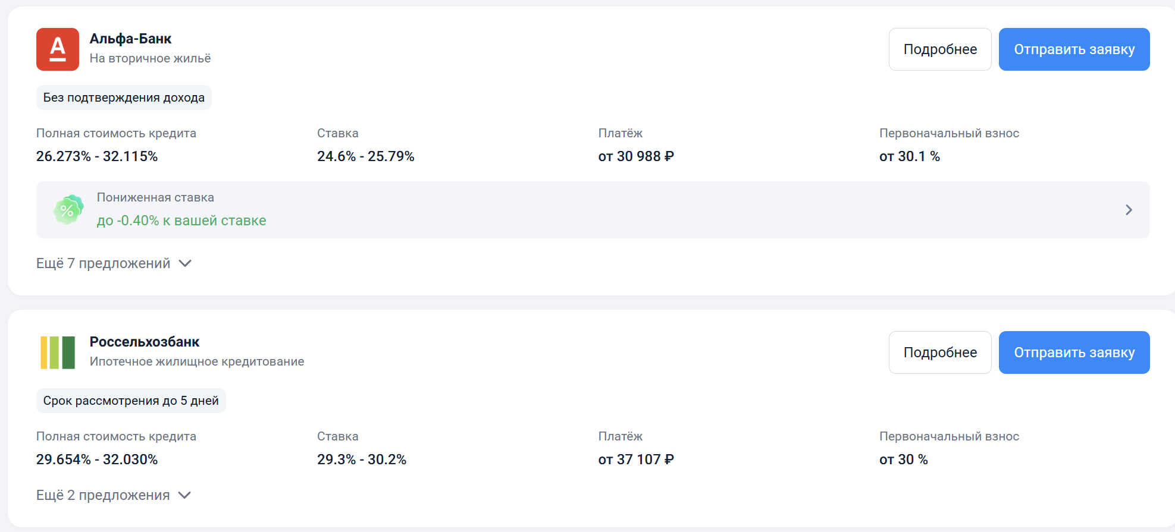This screenshot has height=532, width=1175.
Task: Click chevron next to "Ещё 7 предложений"
Action: pyautogui.click(x=185, y=263)
